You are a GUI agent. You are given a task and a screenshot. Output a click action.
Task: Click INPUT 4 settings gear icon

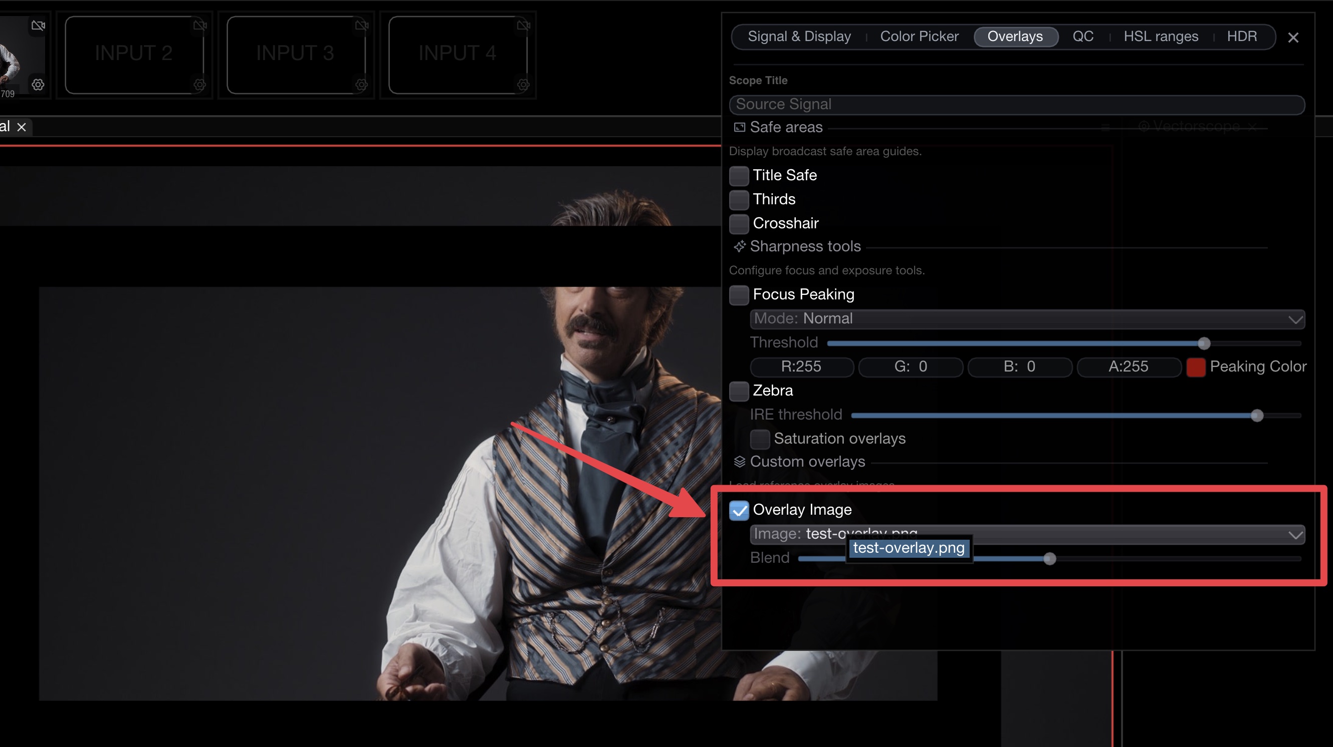point(523,84)
